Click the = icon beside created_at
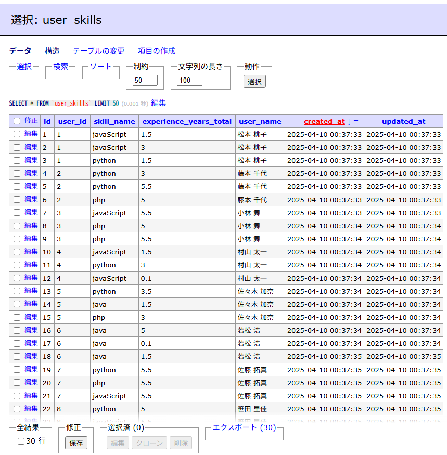The image size is (447, 455). click(x=356, y=121)
